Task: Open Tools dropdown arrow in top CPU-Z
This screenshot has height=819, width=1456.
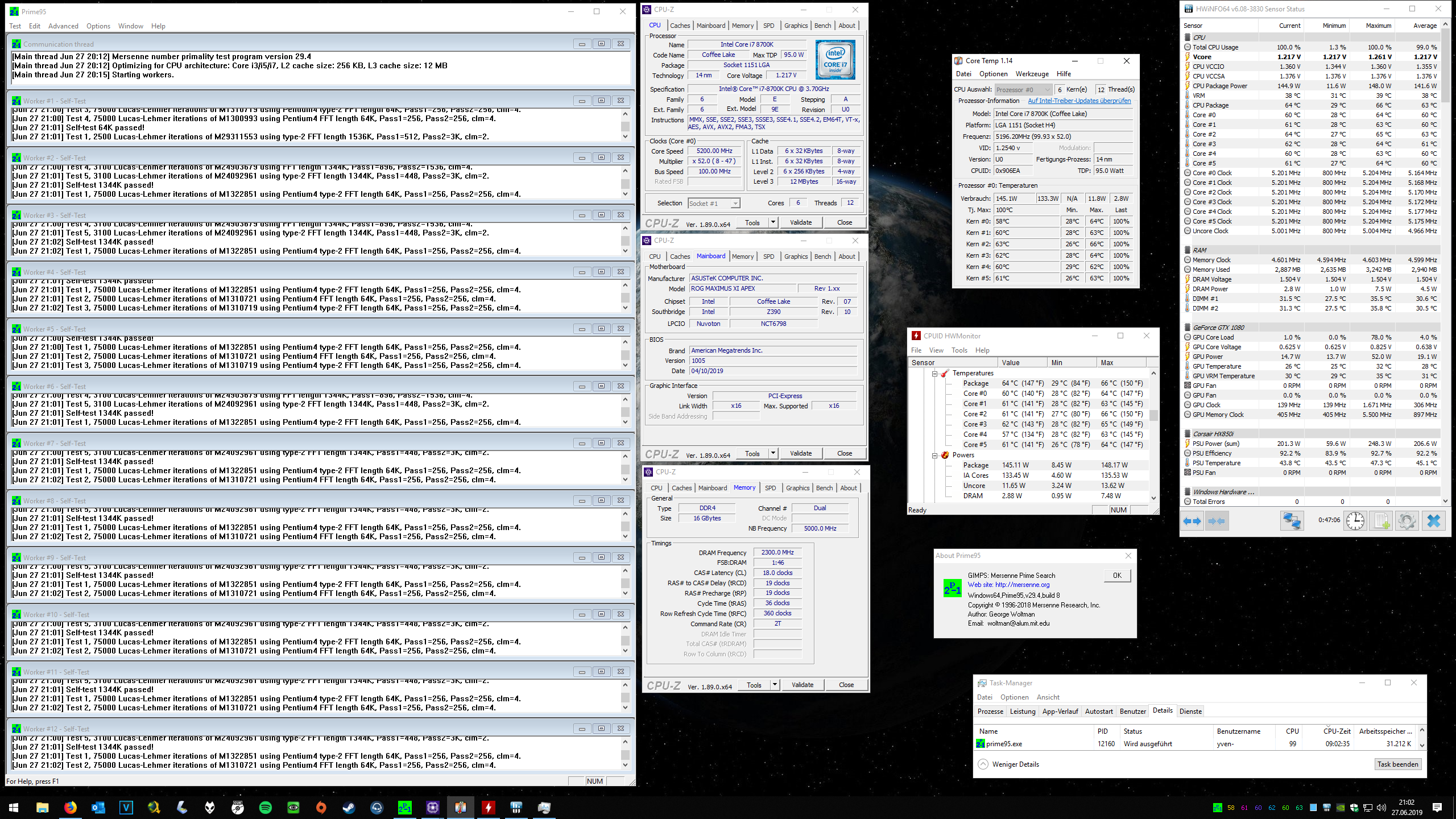Action: (x=773, y=222)
